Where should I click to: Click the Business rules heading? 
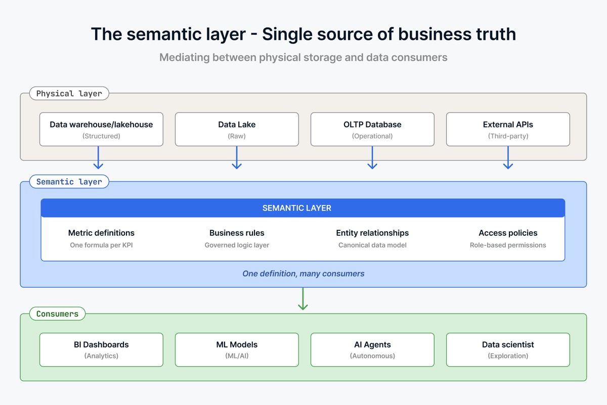pyautogui.click(x=237, y=233)
